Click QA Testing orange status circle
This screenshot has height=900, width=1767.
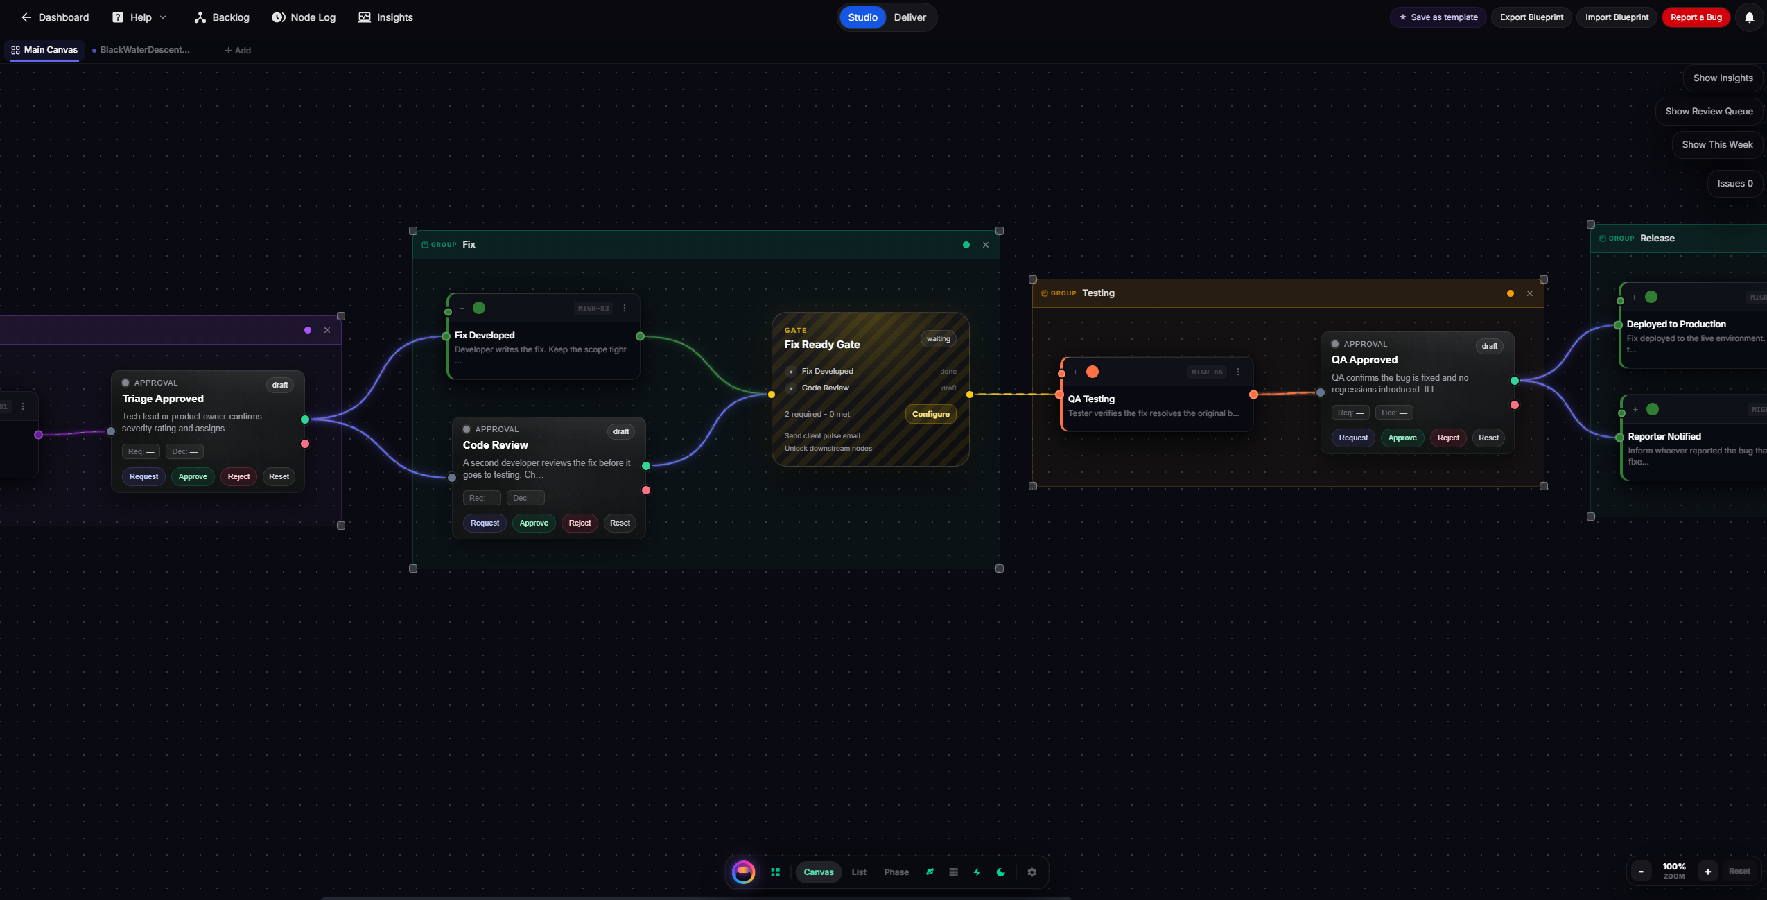(1093, 372)
